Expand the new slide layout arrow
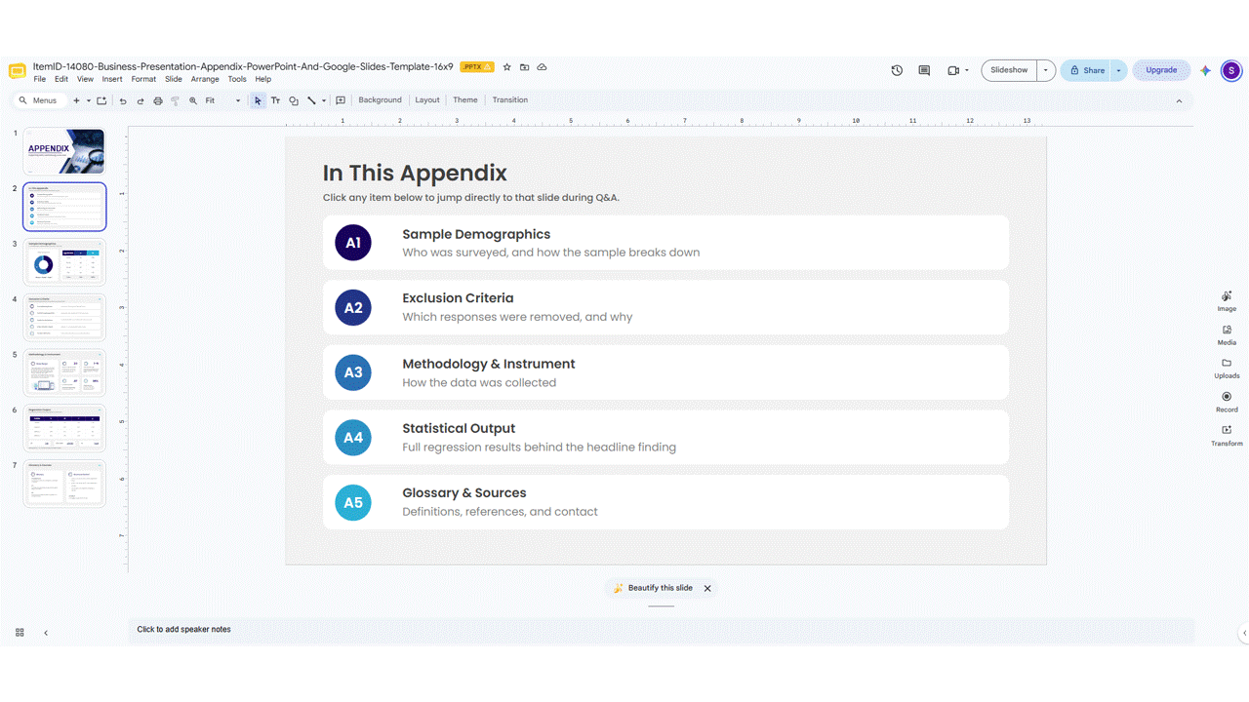 (x=88, y=100)
